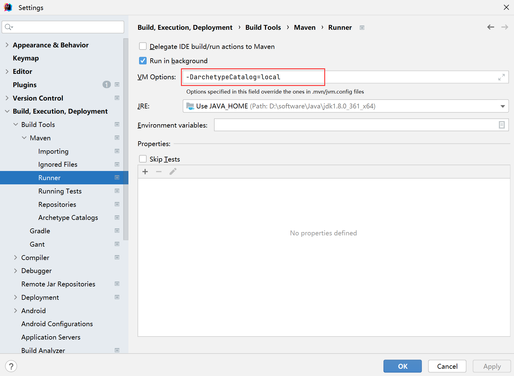Go back with the left arrow
The height and width of the screenshot is (376, 514).
(x=491, y=27)
